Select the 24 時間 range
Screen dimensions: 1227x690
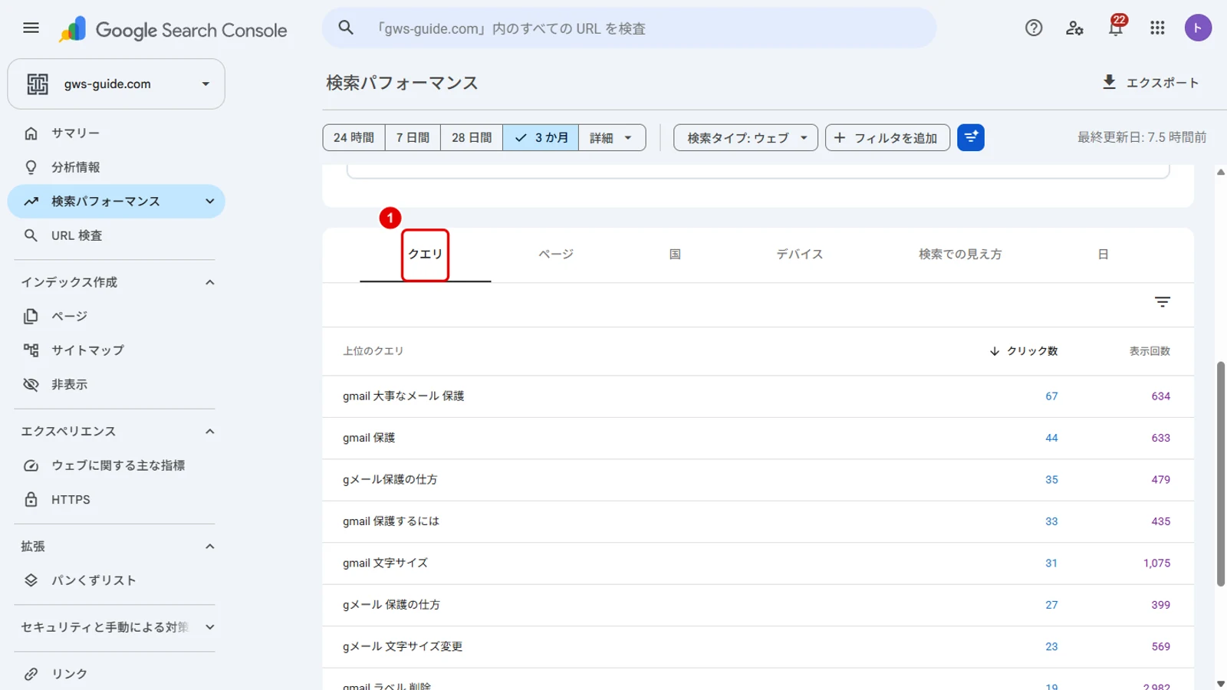pyautogui.click(x=354, y=138)
